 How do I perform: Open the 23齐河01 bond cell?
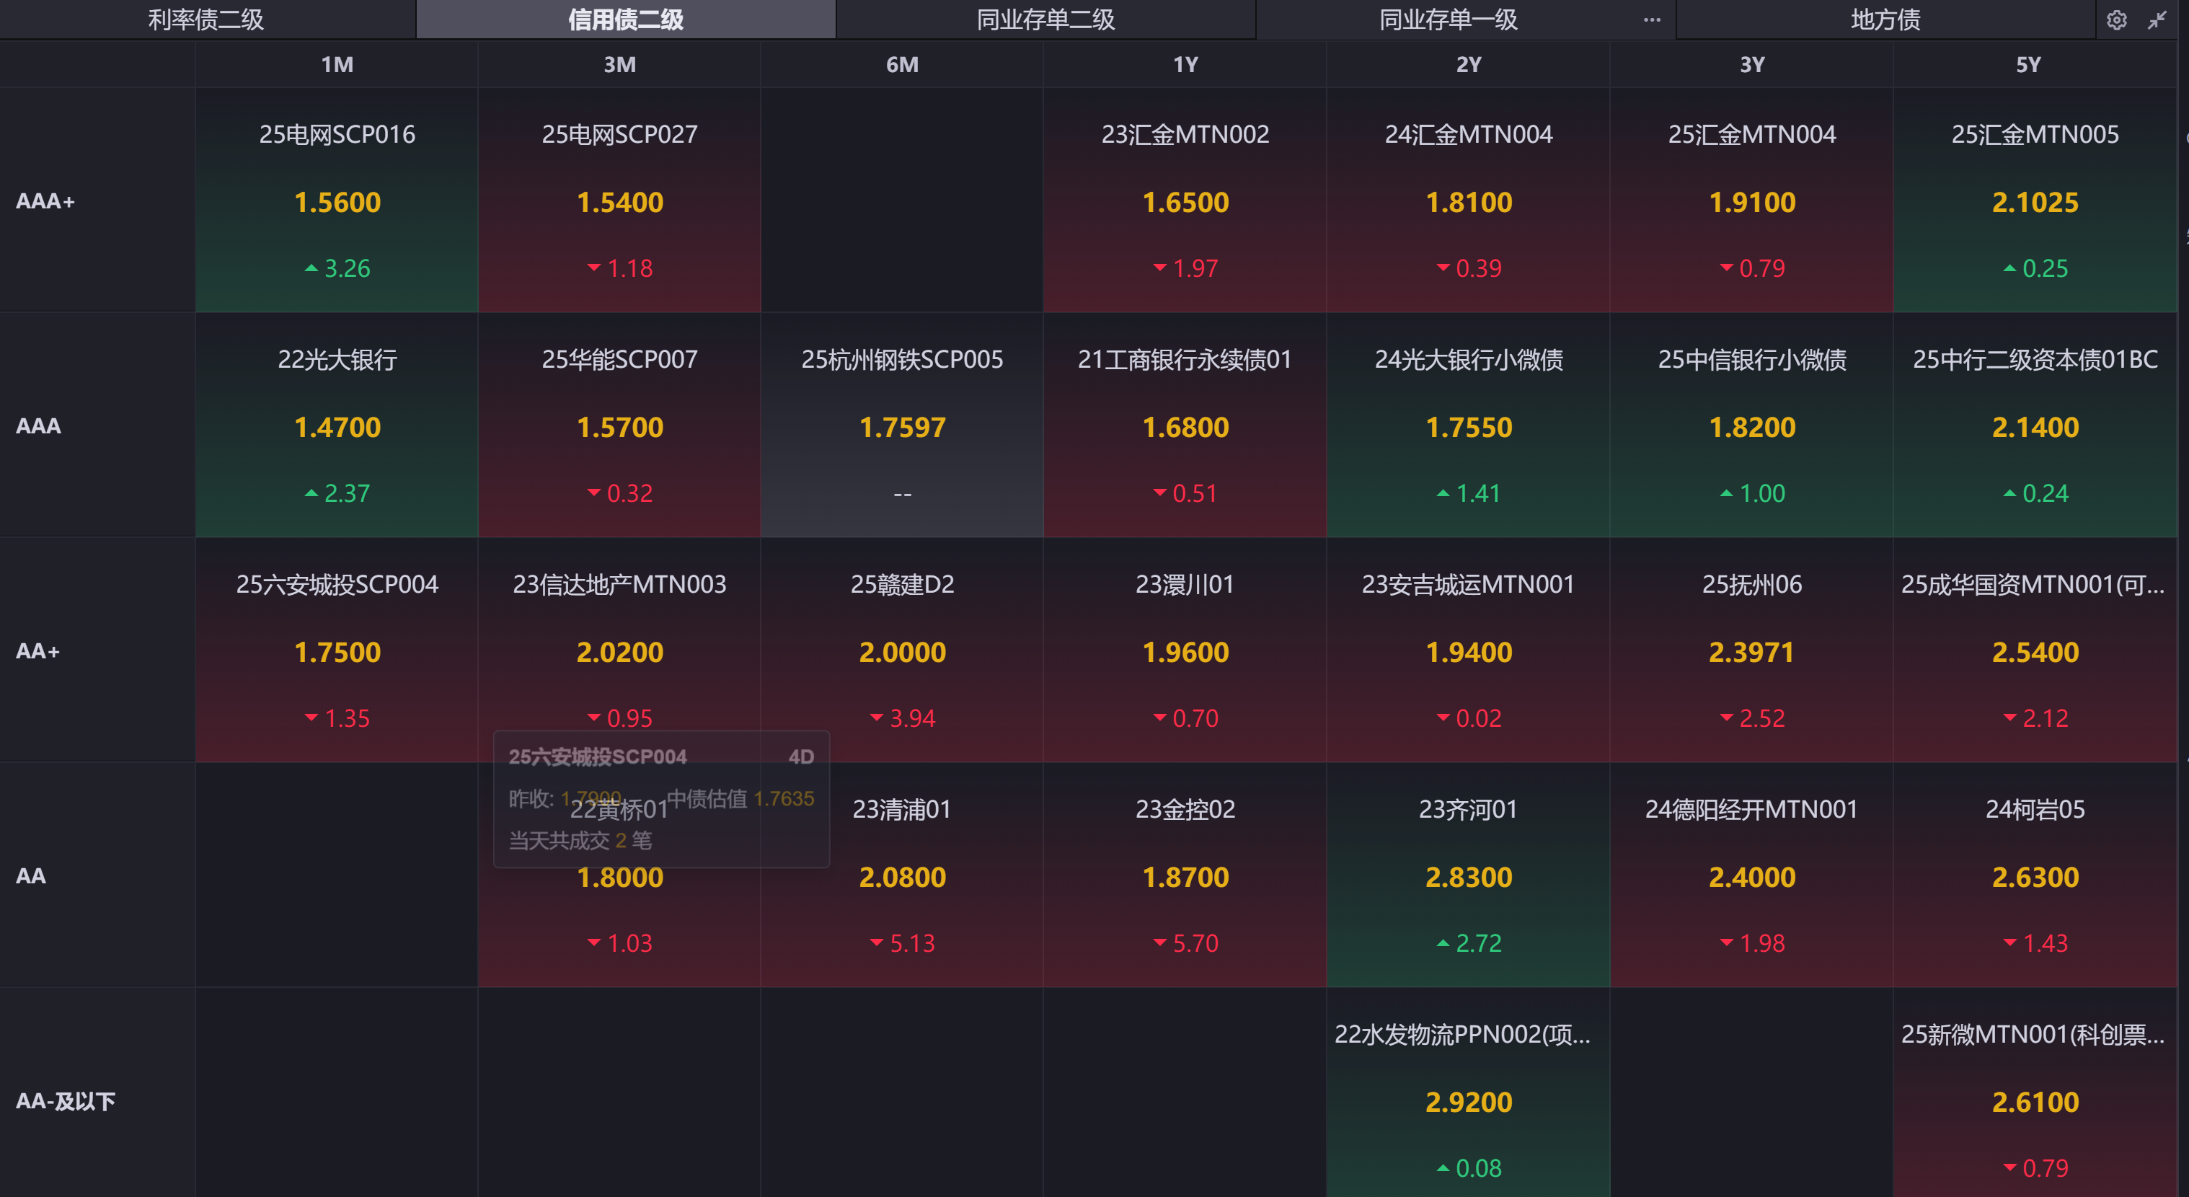1467,875
